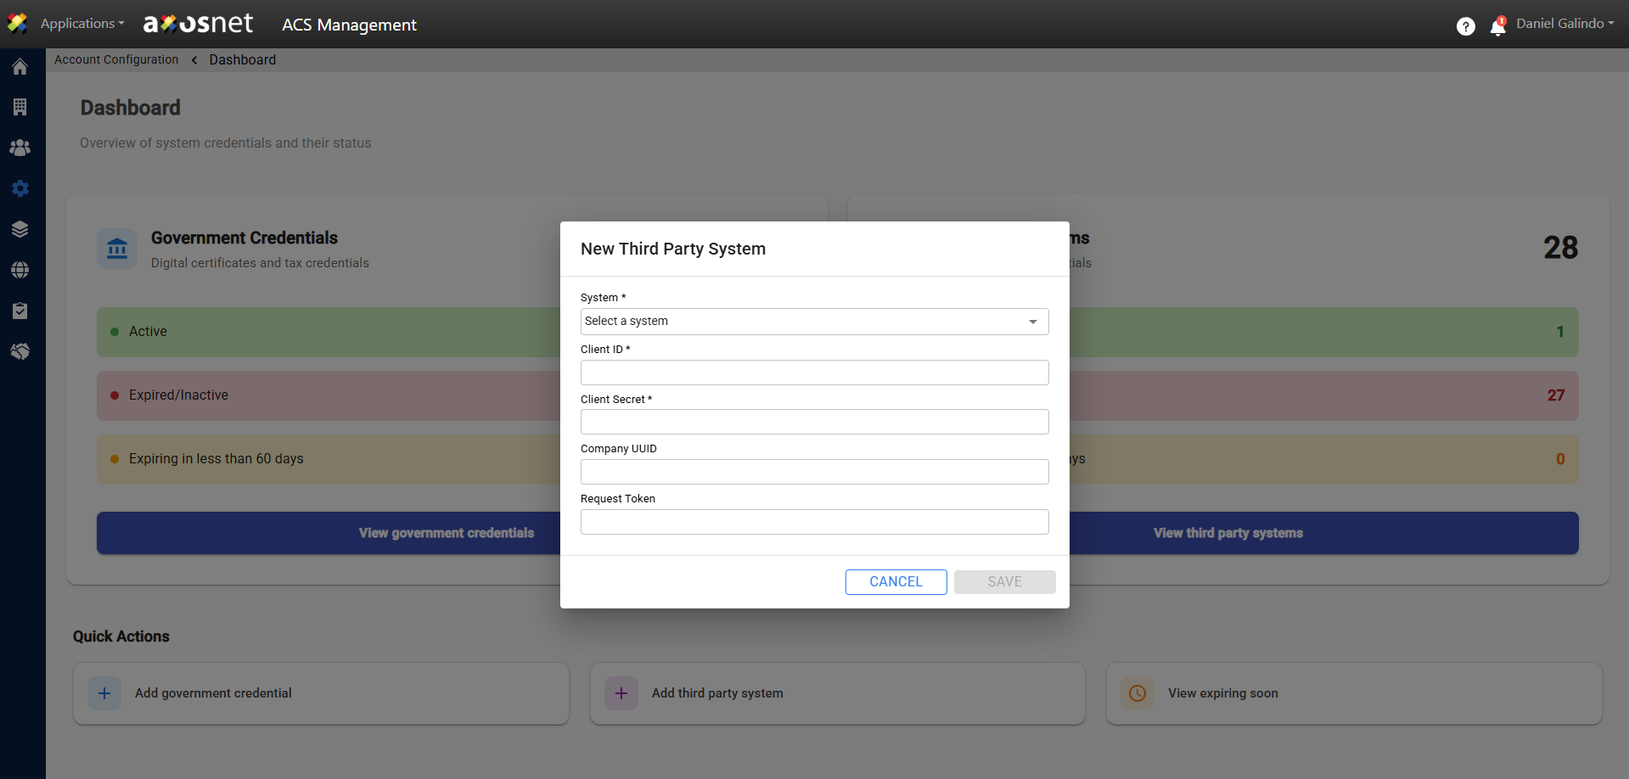Click the Request Token input field

click(x=814, y=522)
